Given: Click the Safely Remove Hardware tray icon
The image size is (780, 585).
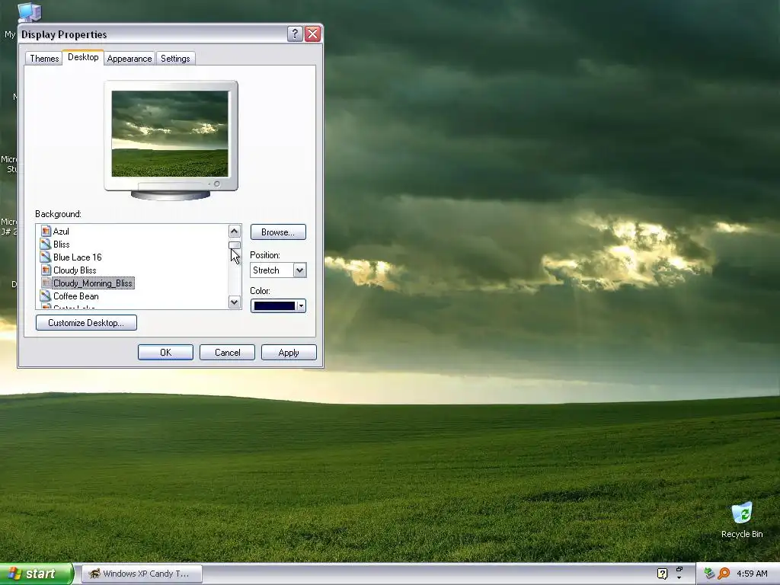Looking at the screenshot, I should coord(710,574).
